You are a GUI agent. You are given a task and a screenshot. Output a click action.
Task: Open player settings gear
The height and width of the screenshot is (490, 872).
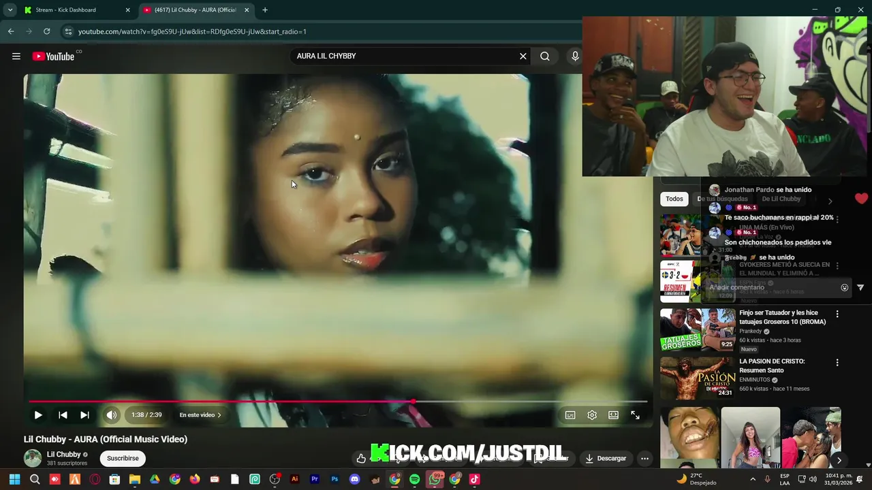[x=592, y=414]
